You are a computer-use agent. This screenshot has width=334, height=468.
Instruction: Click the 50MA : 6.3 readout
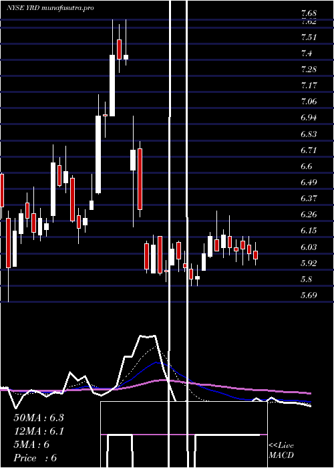coord(39,418)
